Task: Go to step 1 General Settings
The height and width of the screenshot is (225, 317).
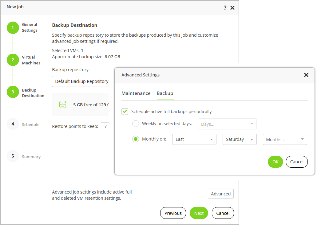Action: coord(13,28)
